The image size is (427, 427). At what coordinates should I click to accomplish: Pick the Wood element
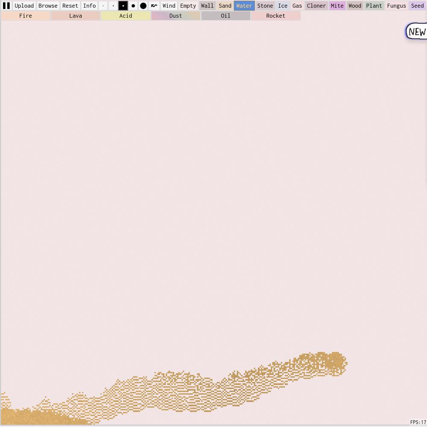355,6
